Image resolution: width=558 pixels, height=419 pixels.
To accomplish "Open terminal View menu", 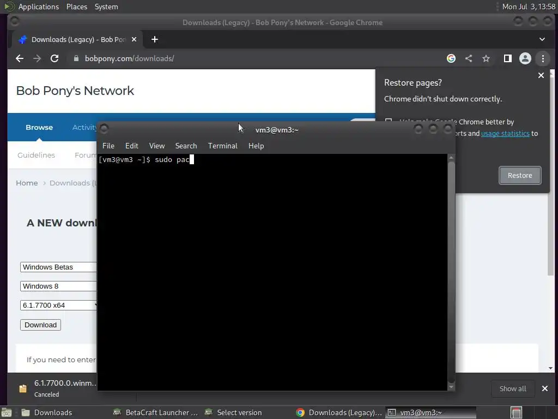I will (156, 146).
